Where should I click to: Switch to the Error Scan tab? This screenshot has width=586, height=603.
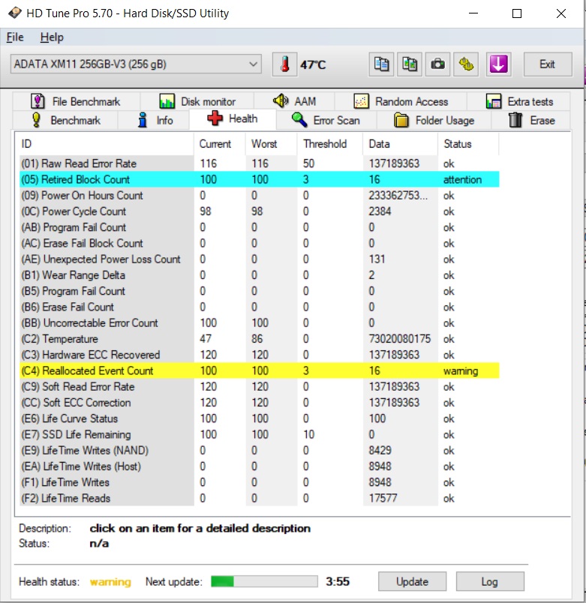pos(326,120)
